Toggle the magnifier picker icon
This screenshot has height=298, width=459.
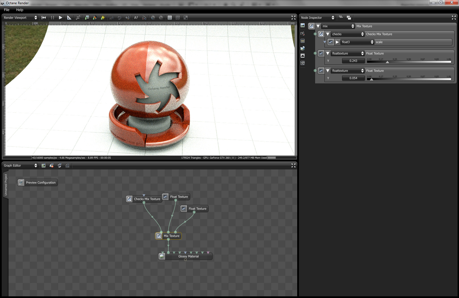click(127, 18)
